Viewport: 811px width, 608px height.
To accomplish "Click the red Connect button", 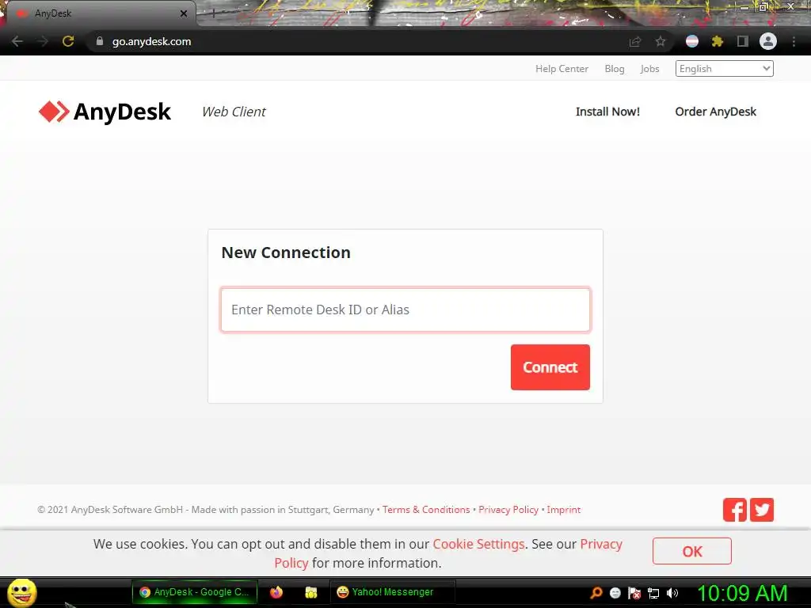I will [x=550, y=367].
